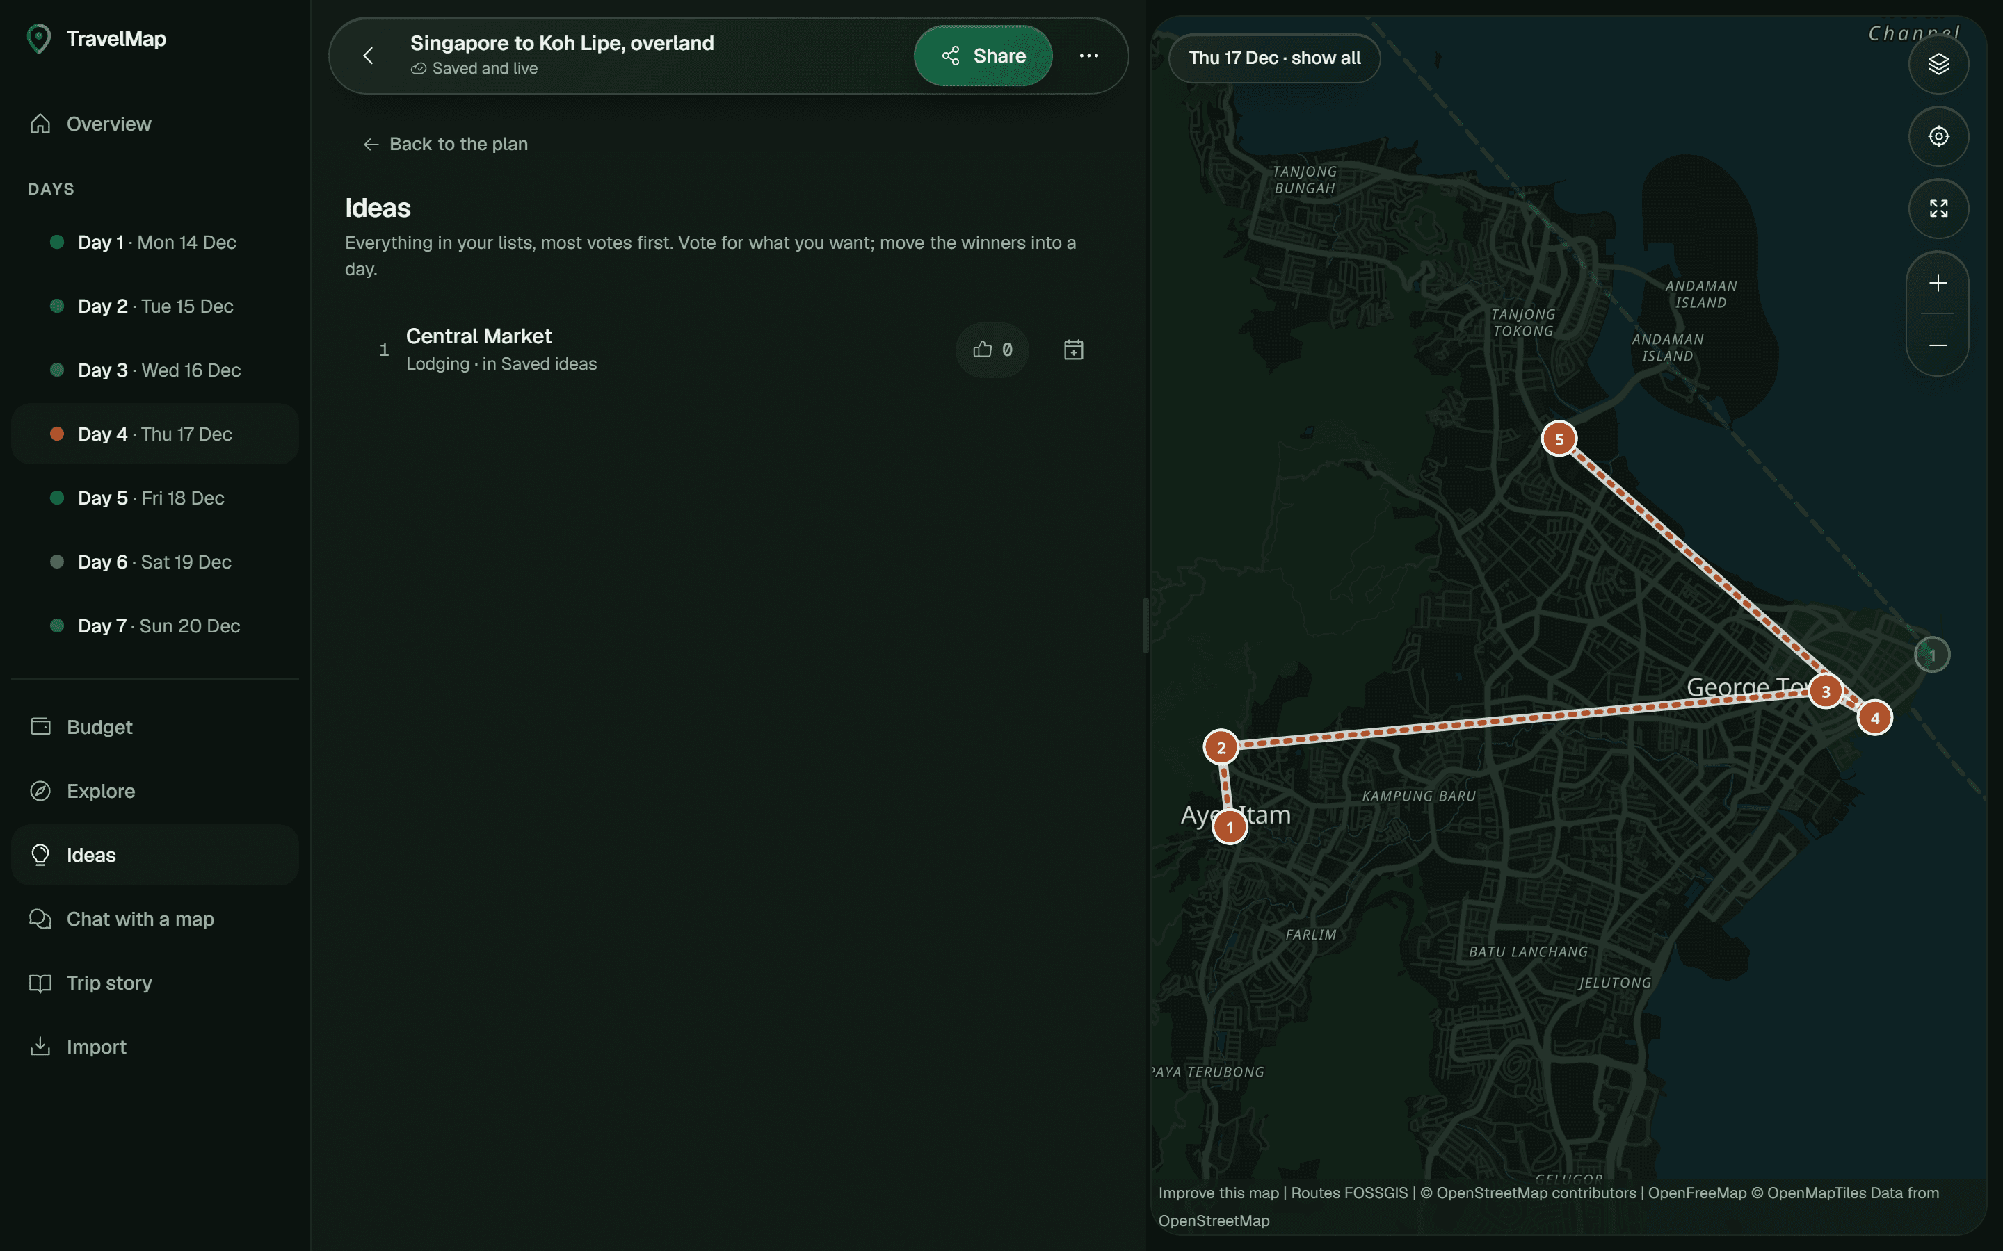Open the Trip story page
This screenshot has height=1251, width=2003.
tap(155, 983)
